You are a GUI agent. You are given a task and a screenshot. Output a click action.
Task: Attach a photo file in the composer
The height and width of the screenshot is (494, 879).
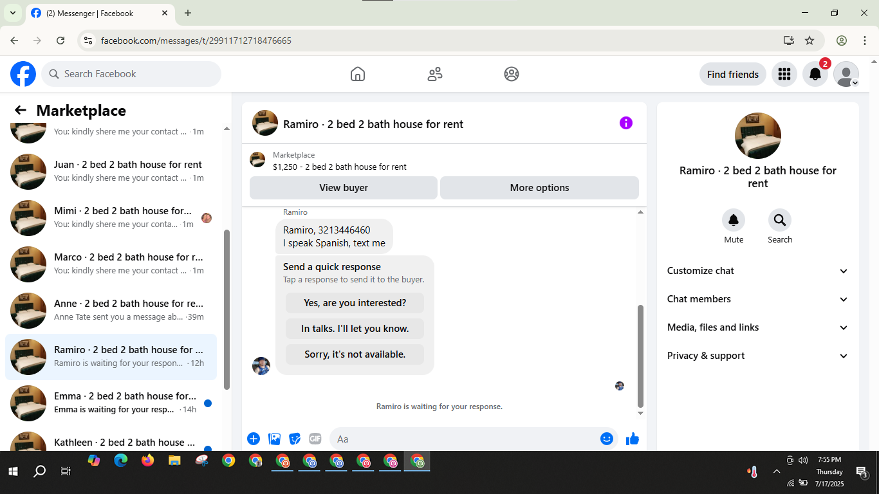[275, 439]
